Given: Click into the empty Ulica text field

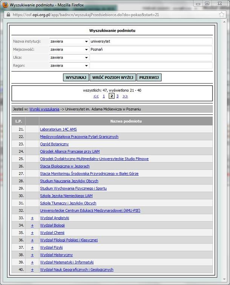Looking at the screenshot, I should [x=151, y=57].
